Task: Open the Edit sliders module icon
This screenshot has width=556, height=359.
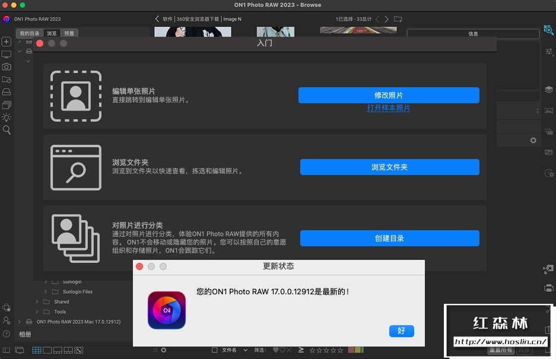Action: pyautogui.click(x=549, y=52)
